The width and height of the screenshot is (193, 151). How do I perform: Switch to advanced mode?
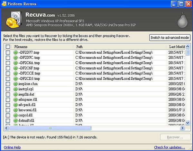[x=170, y=38]
